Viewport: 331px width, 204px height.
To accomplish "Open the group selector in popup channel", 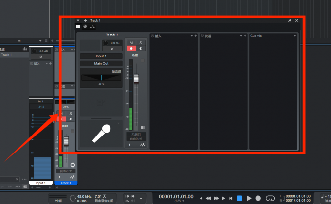I will coord(136,134).
